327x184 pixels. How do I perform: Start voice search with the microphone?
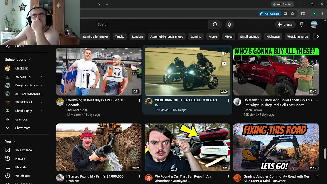(x=229, y=25)
